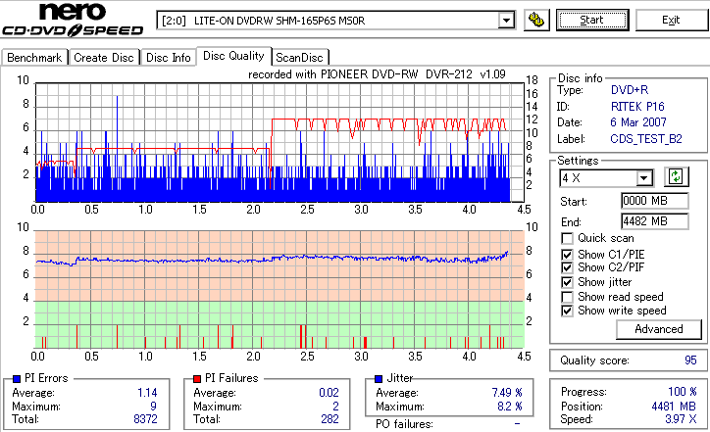This screenshot has width=710, height=432.
Task: Click the Quality score value 95
Action: 690,360
